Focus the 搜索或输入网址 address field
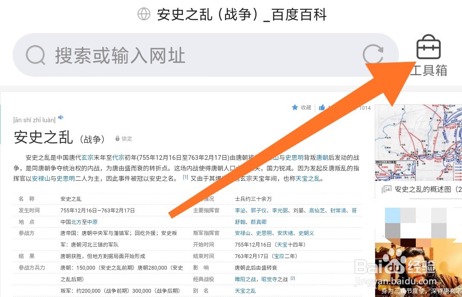 click(x=206, y=55)
